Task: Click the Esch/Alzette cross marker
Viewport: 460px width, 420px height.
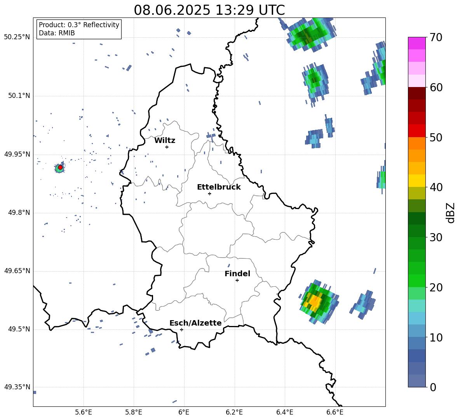Action: tap(181, 329)
